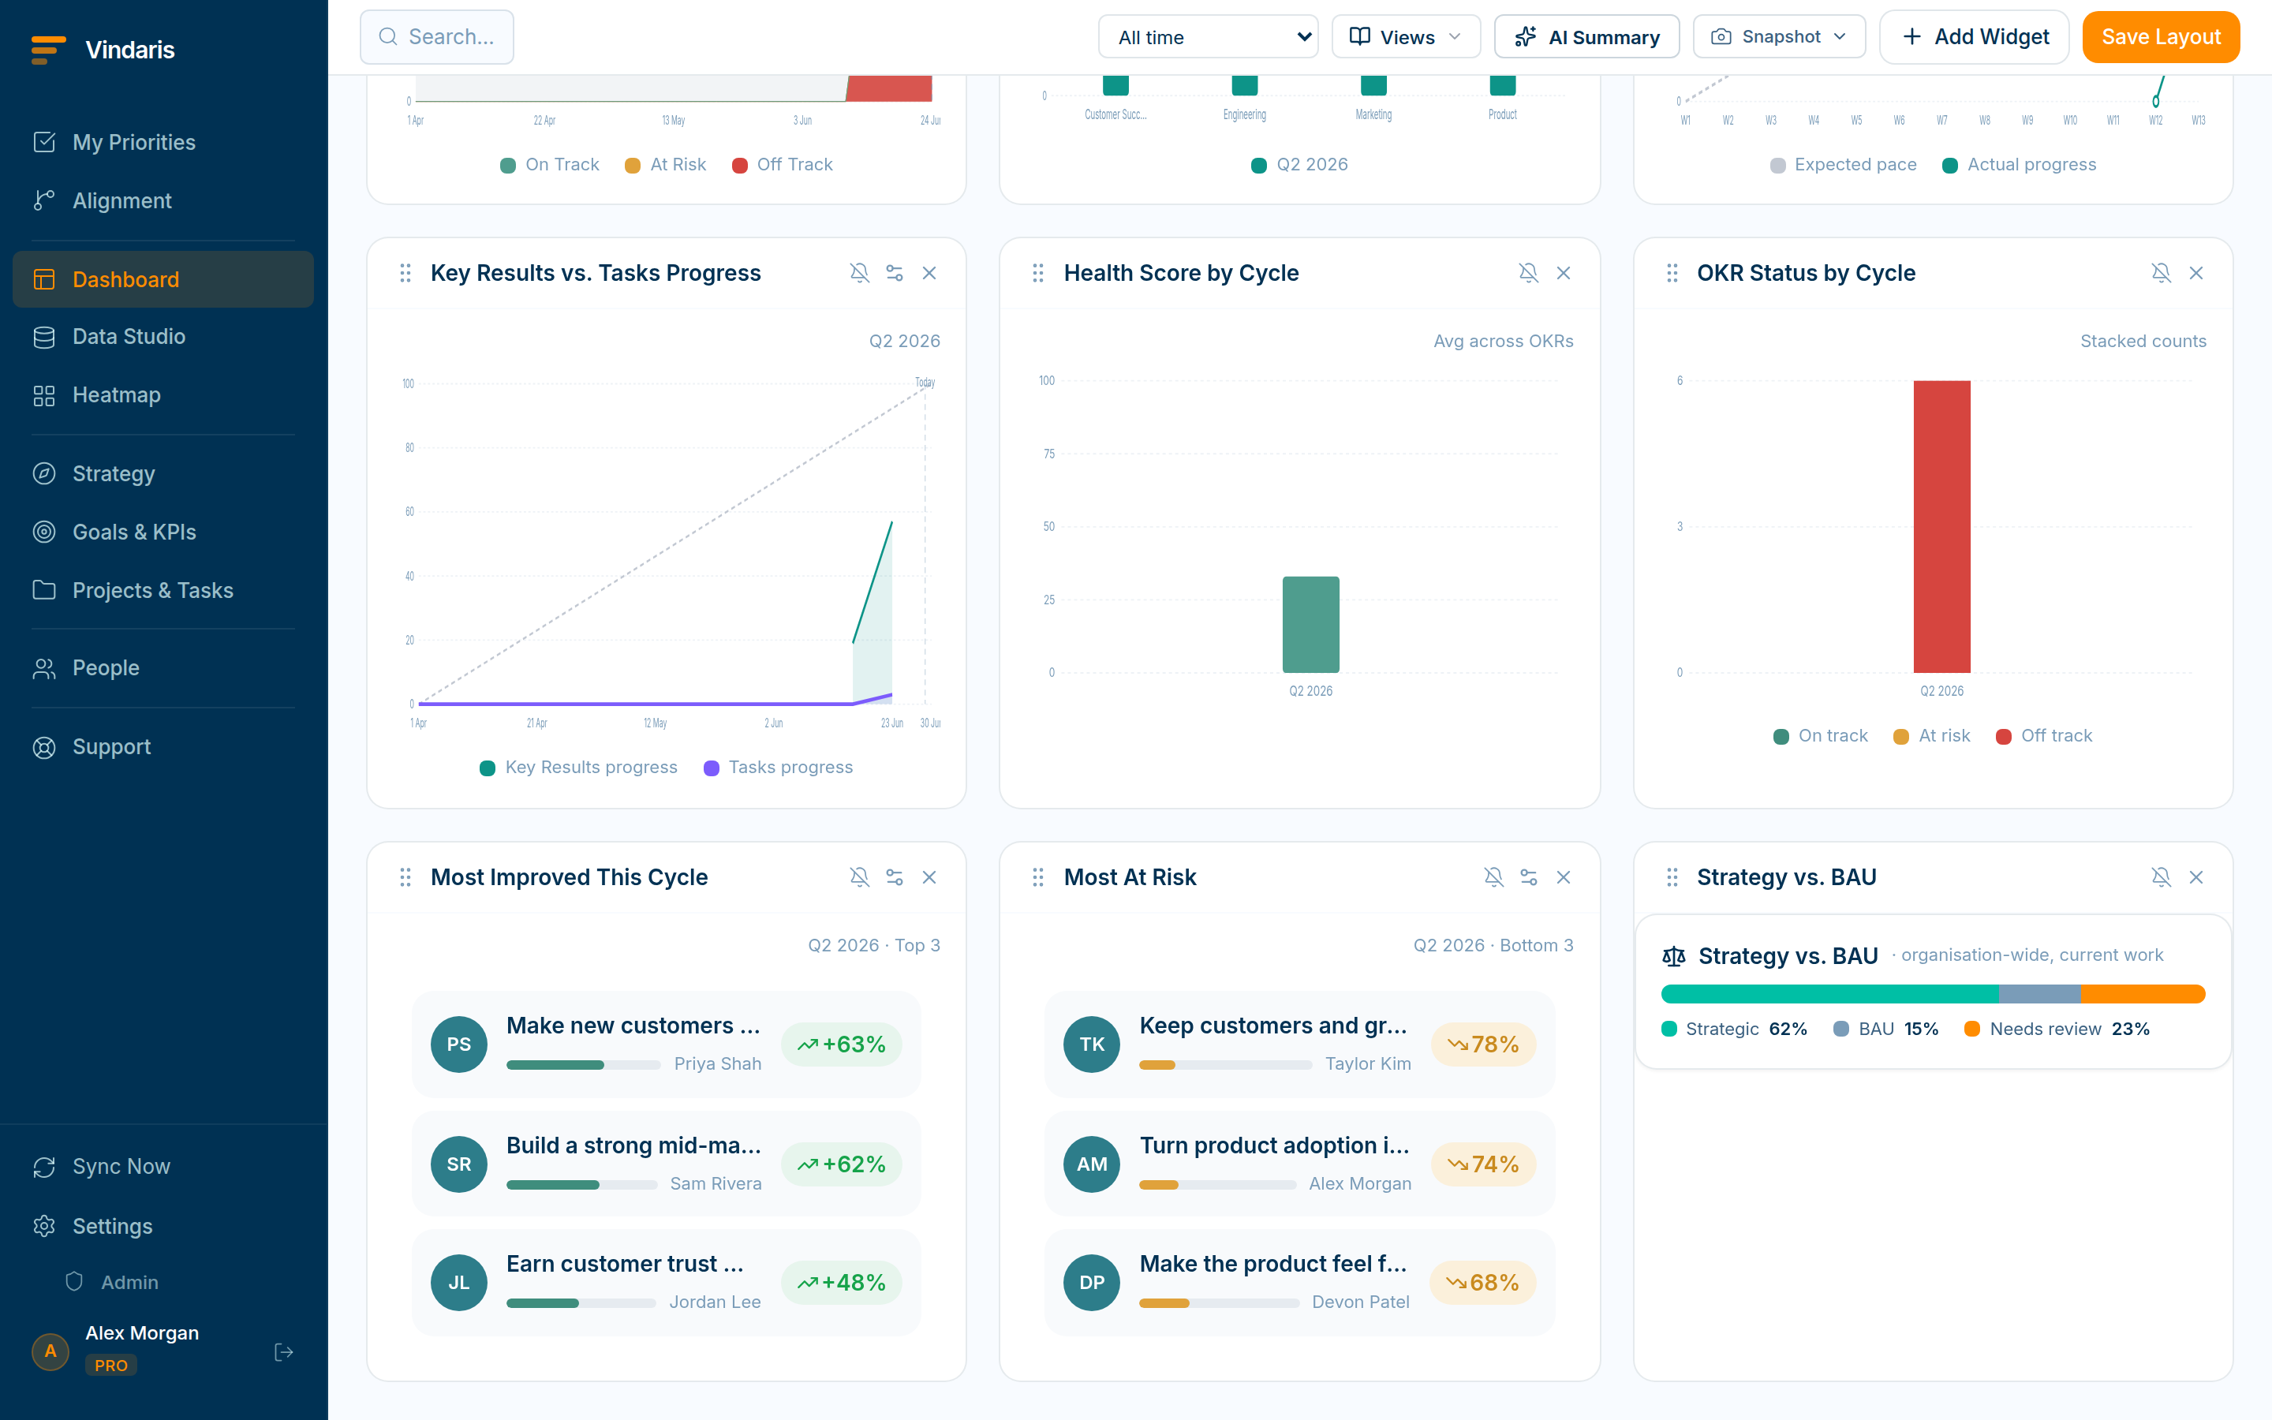This screenshot has height=1420, width=2272.
Task: Click drag handle of OKR Status by Cycle
Action: coord(1672,273)
